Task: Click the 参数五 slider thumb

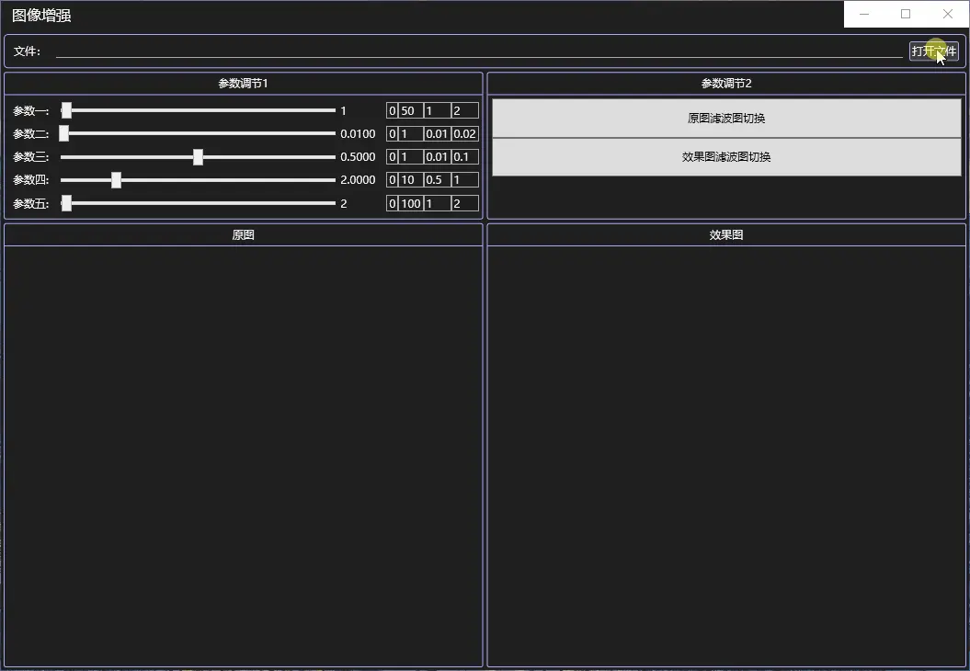Action: (66, 203)
